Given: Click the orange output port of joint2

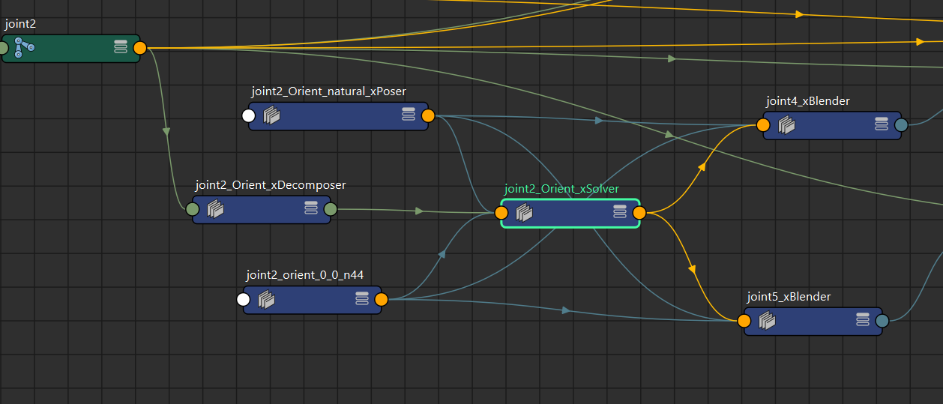Looking at the screenshot, I should [140, 48].
